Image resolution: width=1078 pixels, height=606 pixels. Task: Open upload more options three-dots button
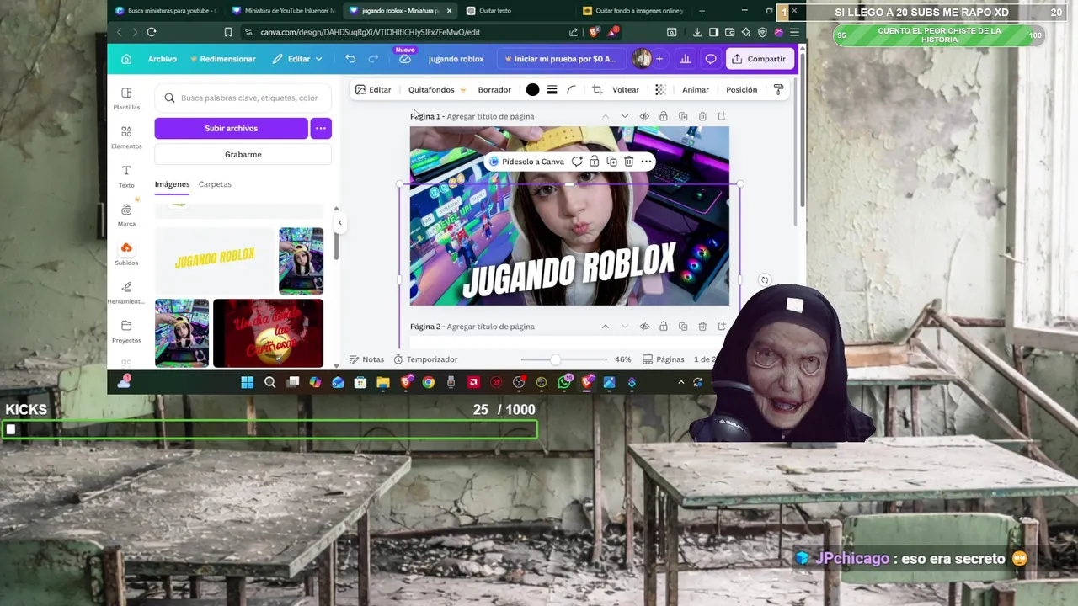point(321,128)
